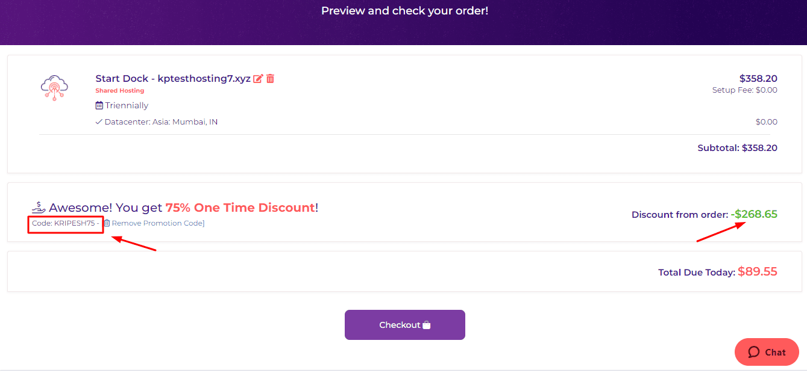The height and width of the screenshot is (373, 807).
Task: Click the checkmark icon before Datacenter
Action: [x=99, y=122]
